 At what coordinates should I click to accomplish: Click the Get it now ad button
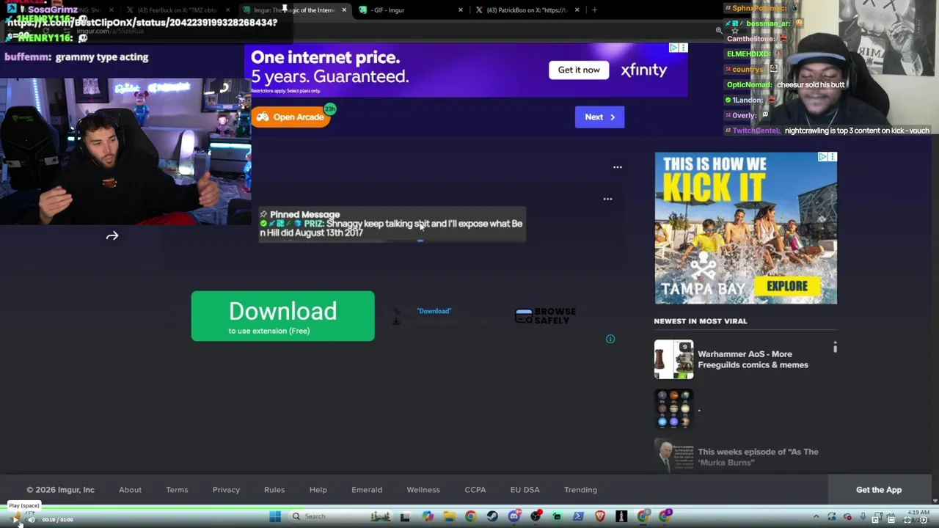tap(579, 70)
